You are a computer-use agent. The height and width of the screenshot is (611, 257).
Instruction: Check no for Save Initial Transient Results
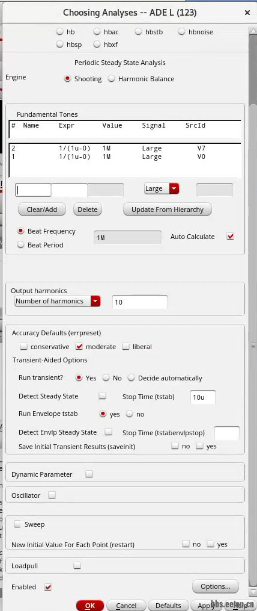tap(175, 446)
